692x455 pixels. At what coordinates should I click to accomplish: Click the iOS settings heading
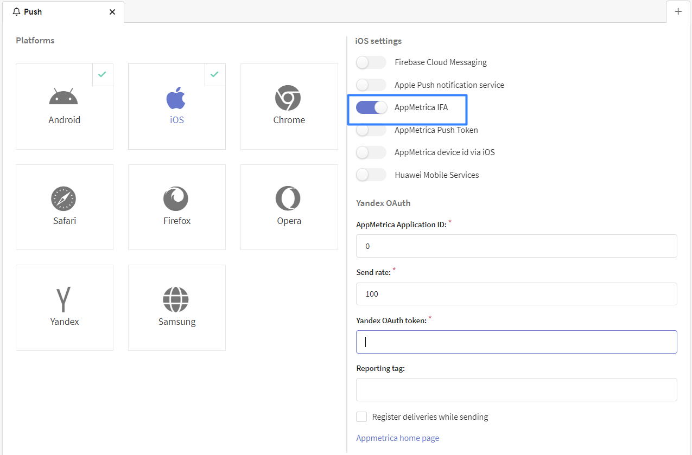pyautogui.click(x=378, y=41)
